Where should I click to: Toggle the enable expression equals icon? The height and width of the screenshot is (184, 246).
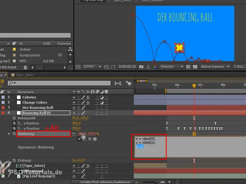tap(79, 139)
